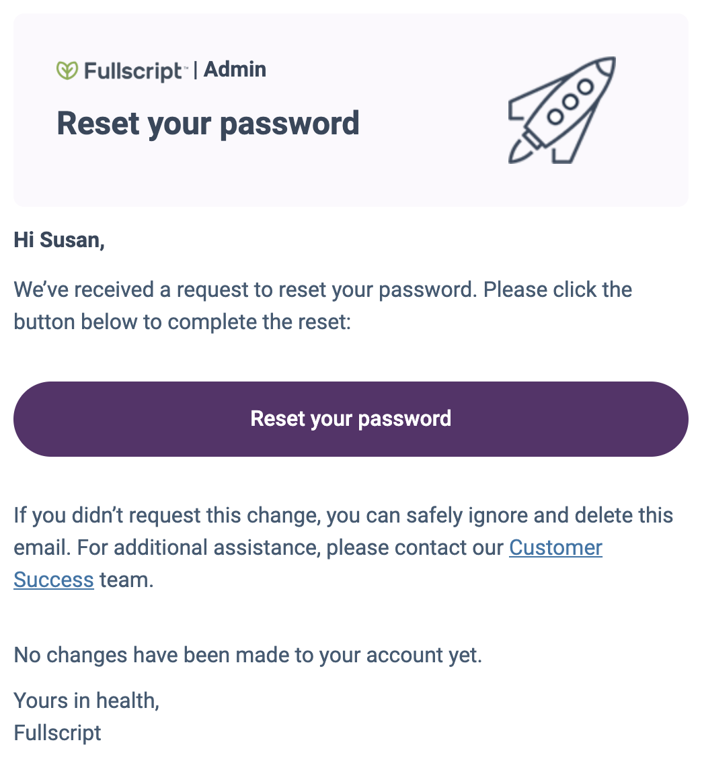702x759 pixels.
Task: Click the rocket's three porthole windows
Action: [x=570, y=101]
